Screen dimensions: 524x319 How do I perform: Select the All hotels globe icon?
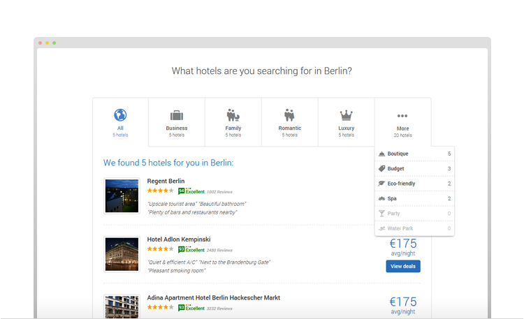(x=120, y=115)
